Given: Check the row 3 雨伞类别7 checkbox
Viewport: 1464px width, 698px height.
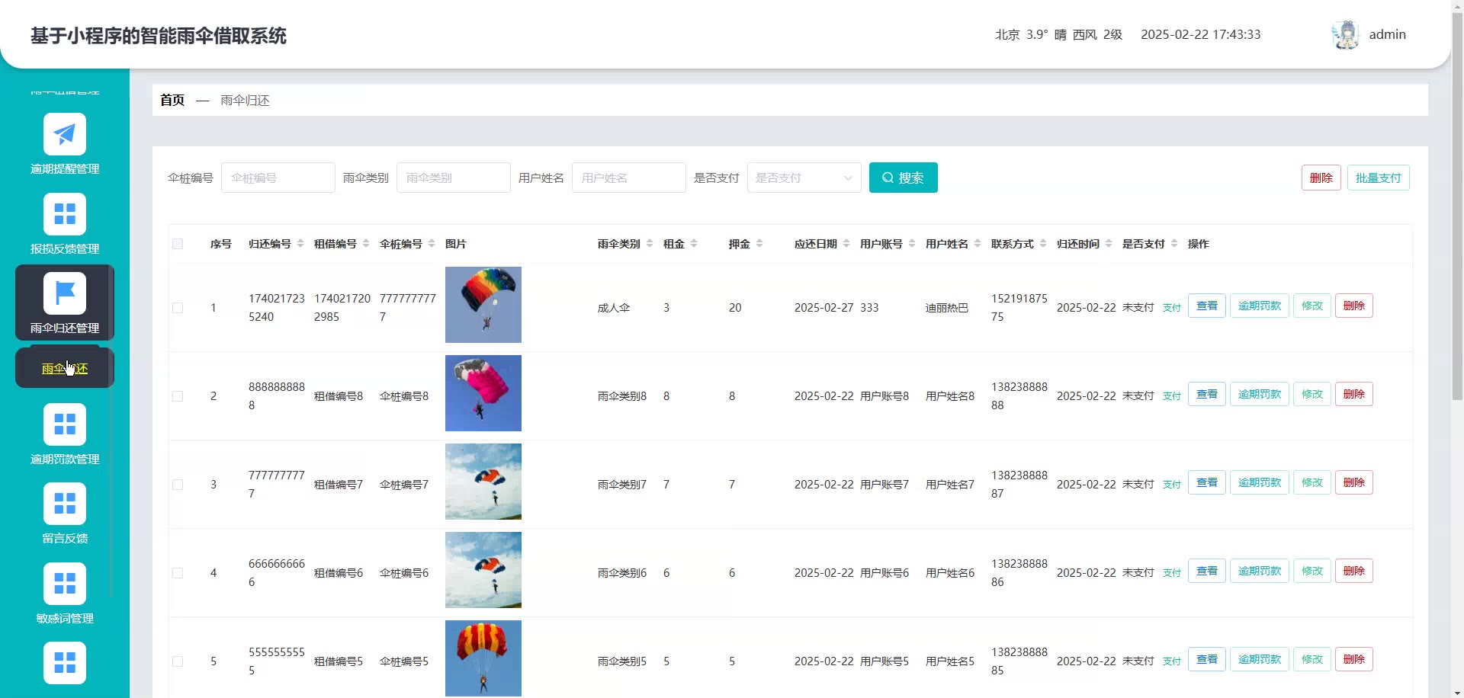Looking at the screenshot, I should coord(178,485).
